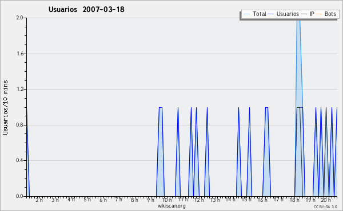Screen dimensions: 343x211
Task: Click the '18 h' x-axis label
Action: (294, 200)
